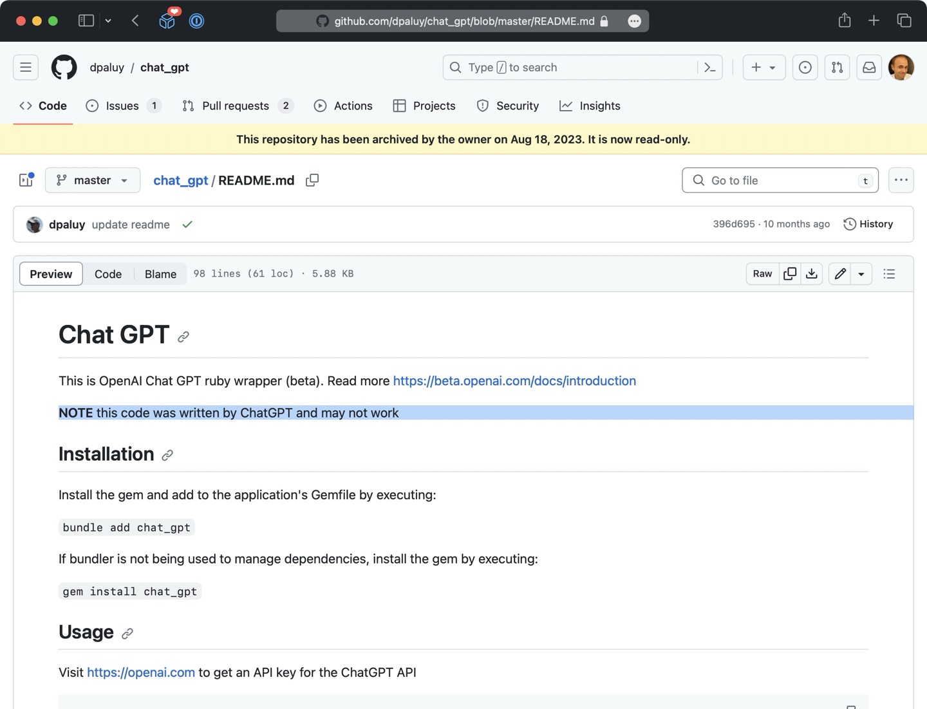Show the Safari sidebar
This screenshot has width=927, height=709.
[86, 21]
